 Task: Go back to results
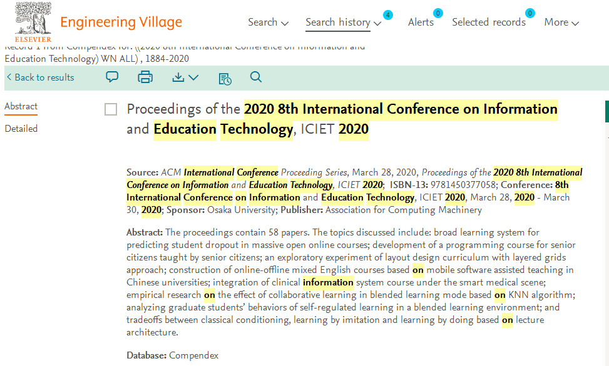click(40, 77)
